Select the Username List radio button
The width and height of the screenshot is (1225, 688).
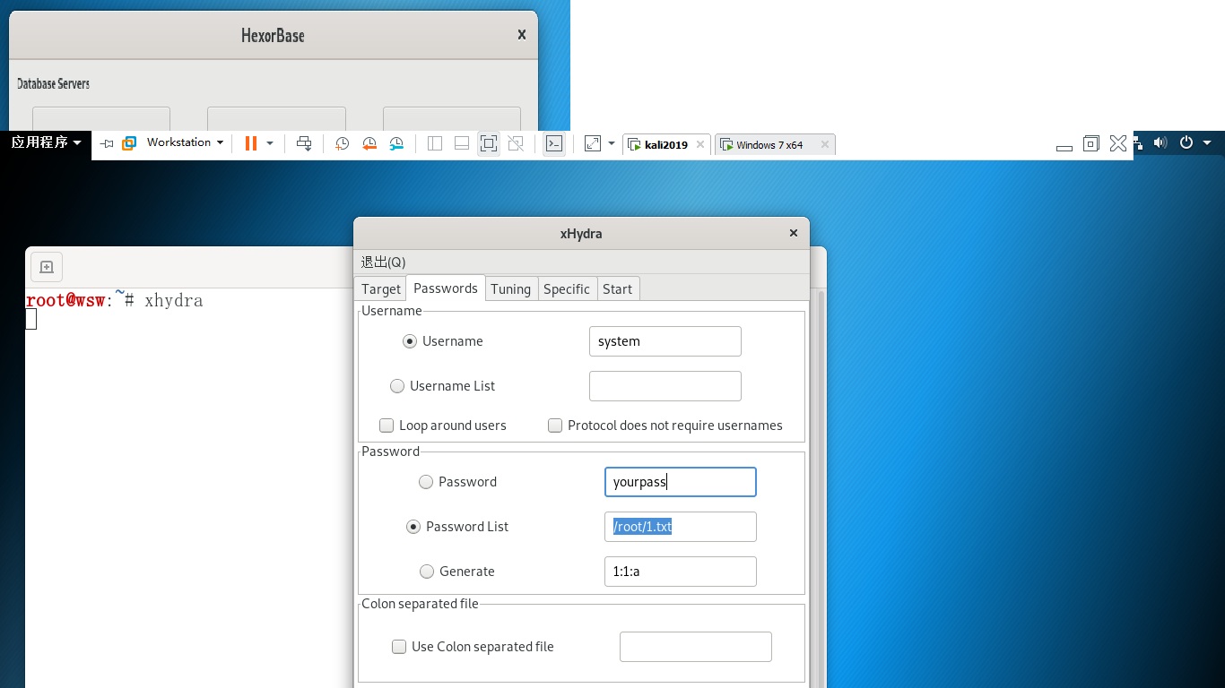point(397,386)
